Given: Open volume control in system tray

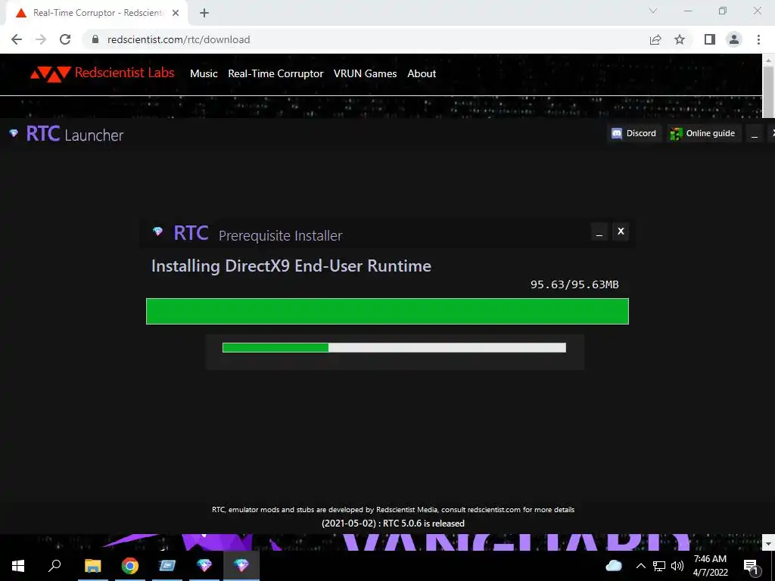Looking at the screenshot, I should 677,566.
